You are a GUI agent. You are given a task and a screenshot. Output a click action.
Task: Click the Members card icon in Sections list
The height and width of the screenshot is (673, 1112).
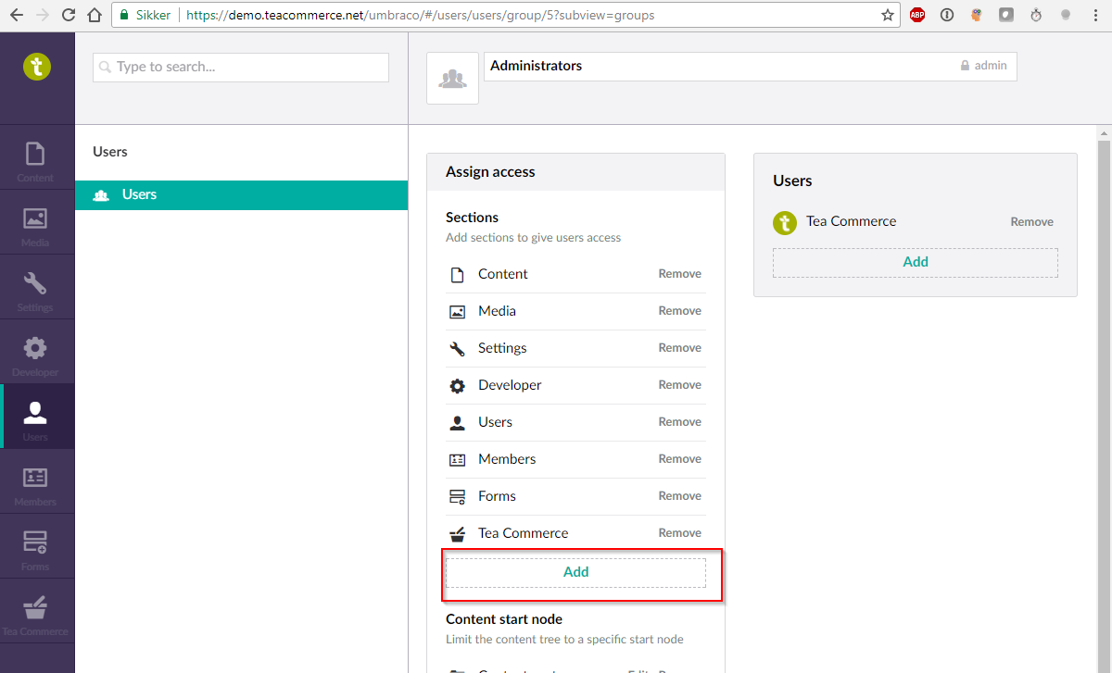point(457,460)
